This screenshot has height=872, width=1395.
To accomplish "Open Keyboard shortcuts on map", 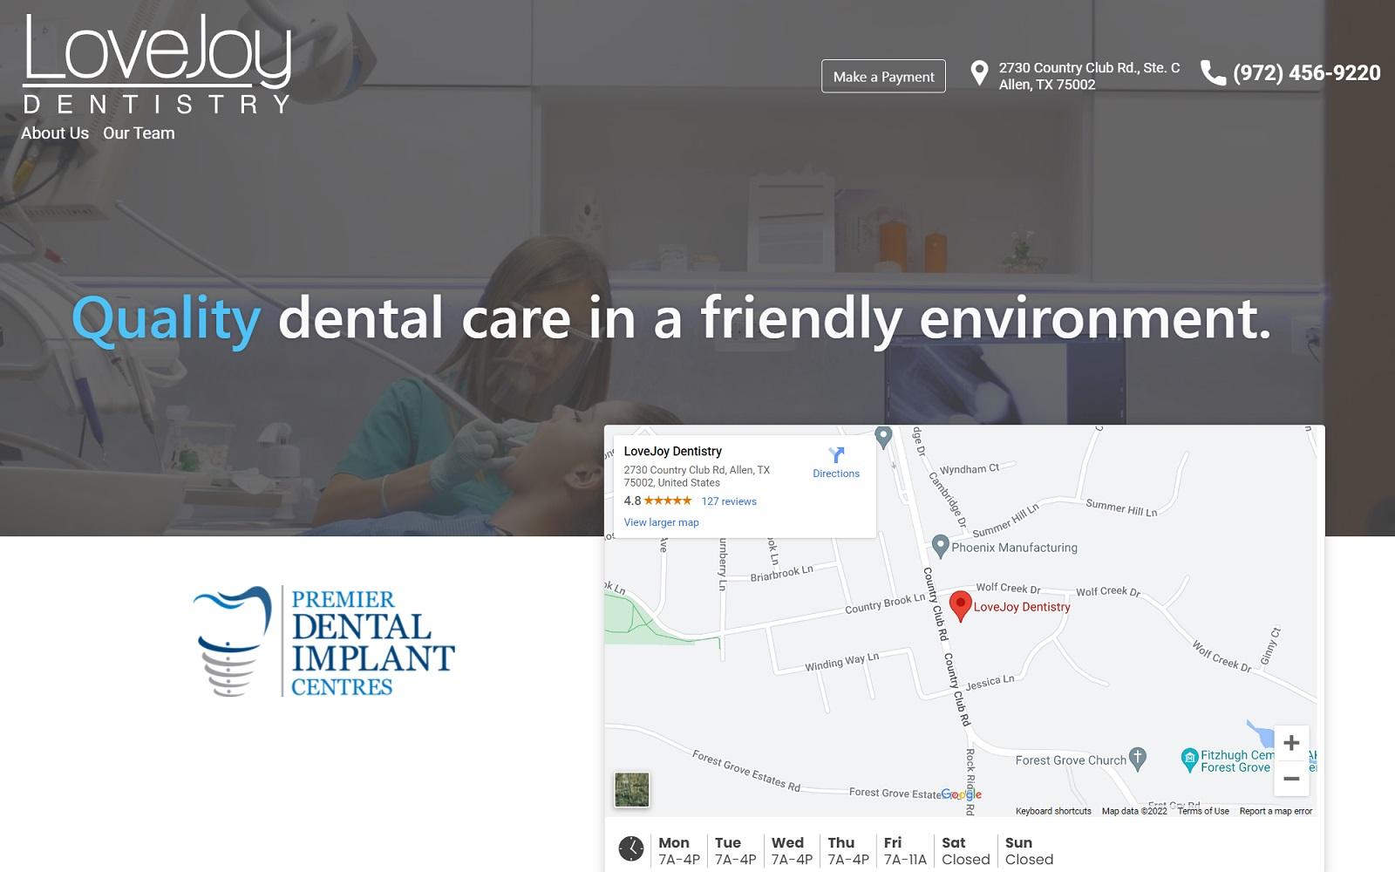I will tap(1053, 811).
